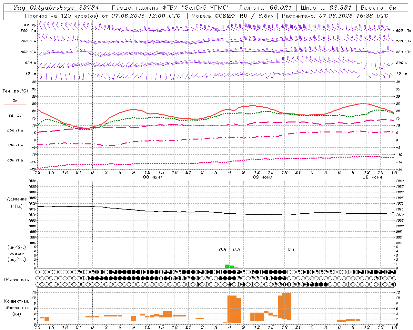
Task: Click the Тем-ра(°C) axis label
Action: pos(15,91)
